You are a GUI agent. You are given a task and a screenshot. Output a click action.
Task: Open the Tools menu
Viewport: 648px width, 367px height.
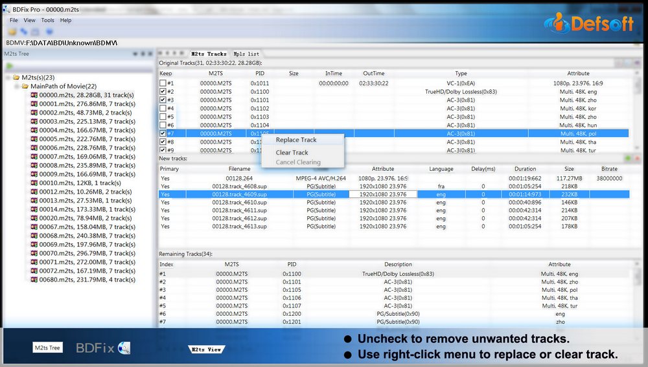coord(47,20)
